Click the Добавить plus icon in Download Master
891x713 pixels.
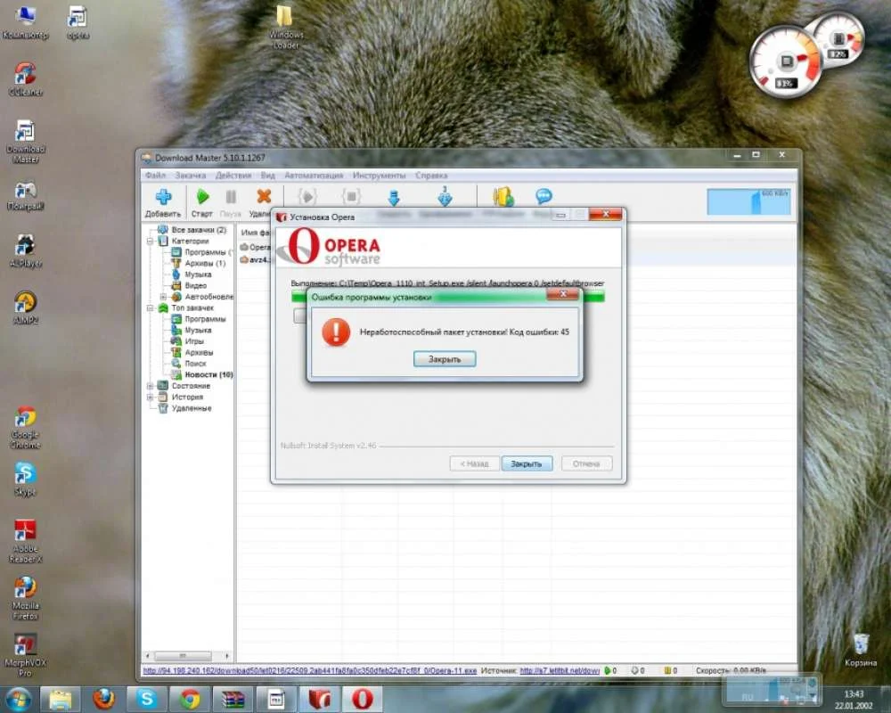[x=163, y=197]
